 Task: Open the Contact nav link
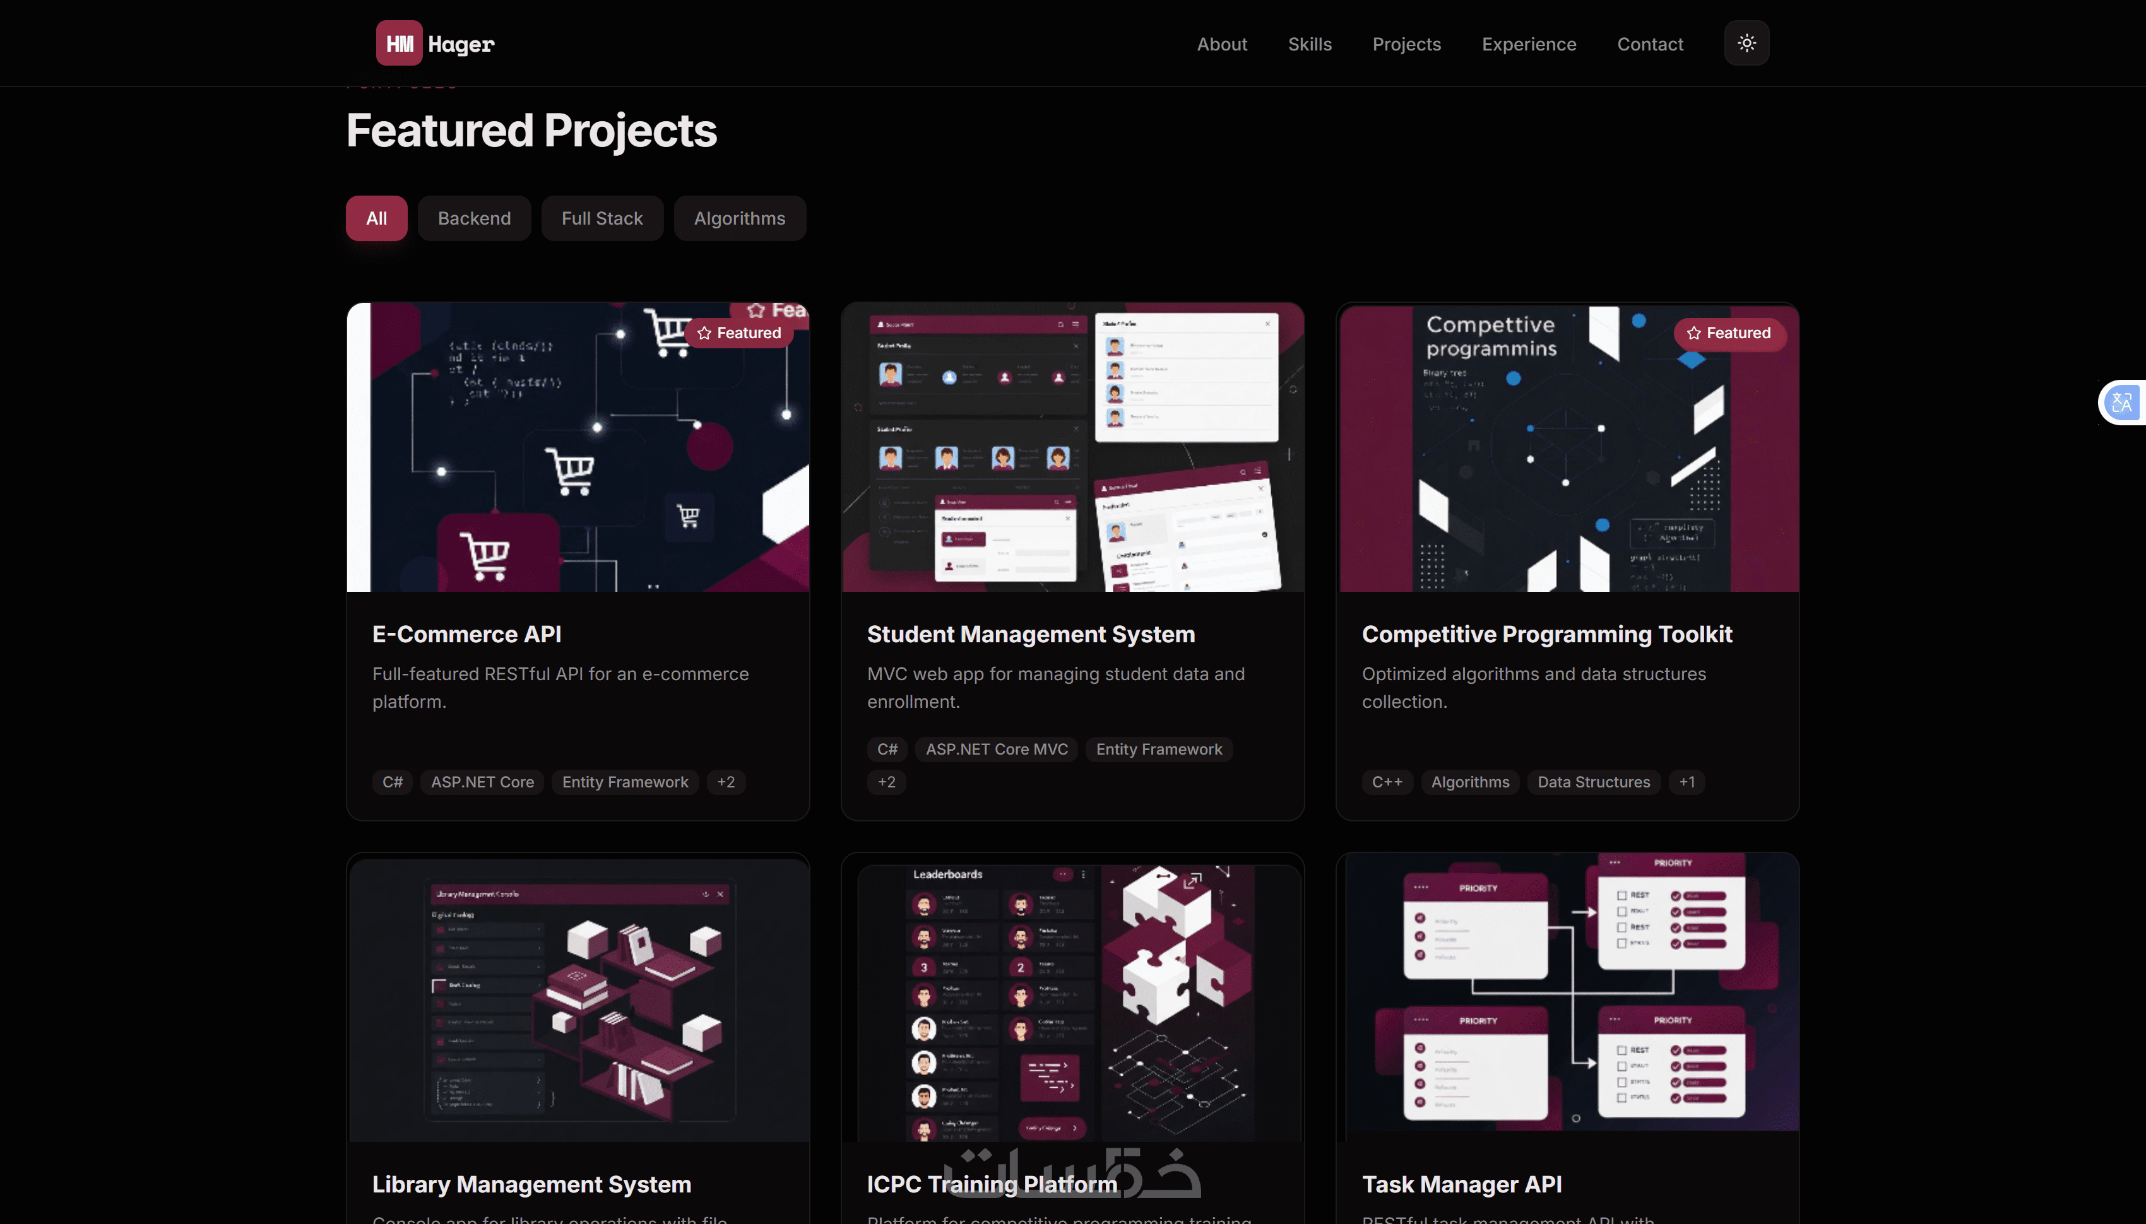point(1650,44)
